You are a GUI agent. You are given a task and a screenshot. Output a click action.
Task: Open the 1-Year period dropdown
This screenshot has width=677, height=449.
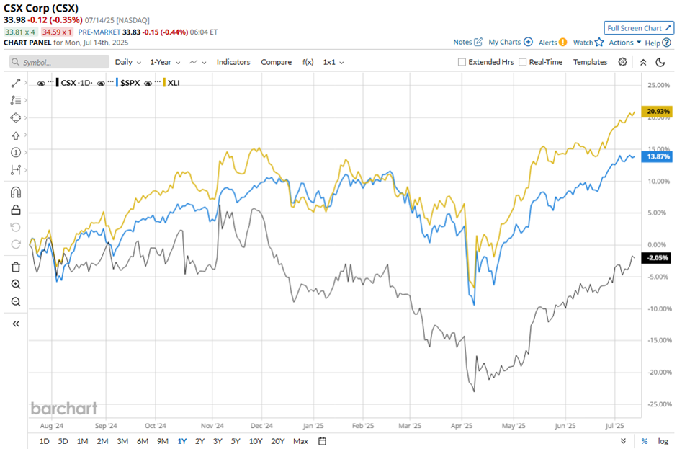(165, 62)
